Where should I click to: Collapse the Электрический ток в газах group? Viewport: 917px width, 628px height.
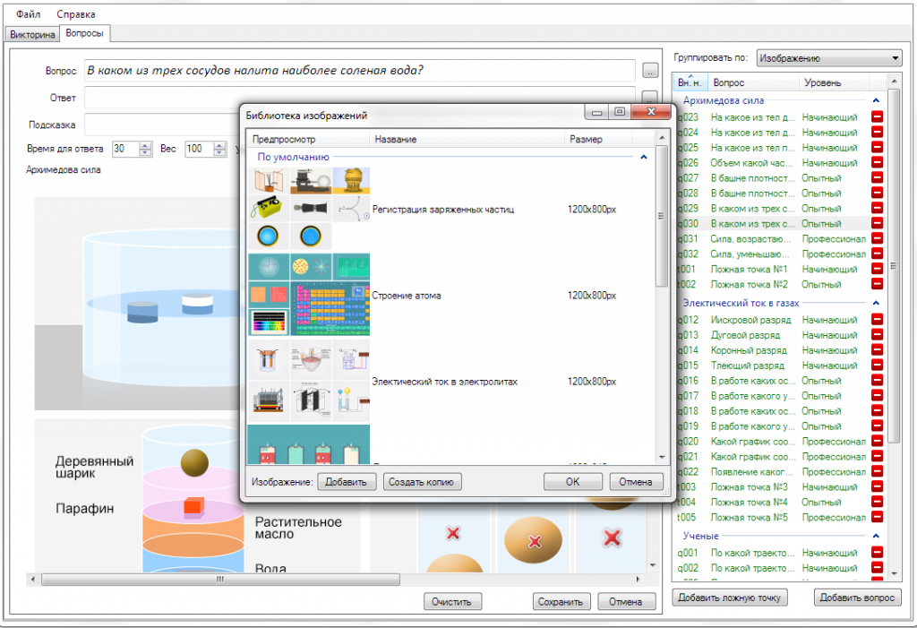click(876, 304)
